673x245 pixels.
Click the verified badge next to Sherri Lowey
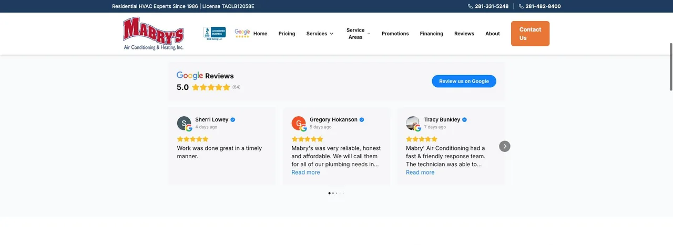(x=233, y=120)
